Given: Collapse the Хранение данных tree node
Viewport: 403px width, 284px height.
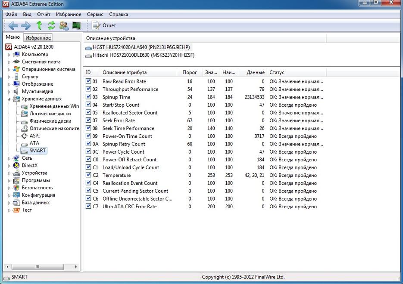Looking at the screenshot, I should (x=9, y=99).
